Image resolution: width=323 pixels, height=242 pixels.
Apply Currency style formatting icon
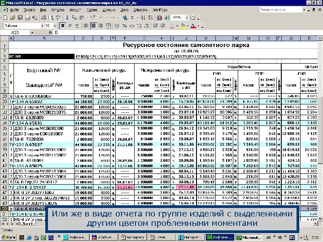tap(117, 26)
